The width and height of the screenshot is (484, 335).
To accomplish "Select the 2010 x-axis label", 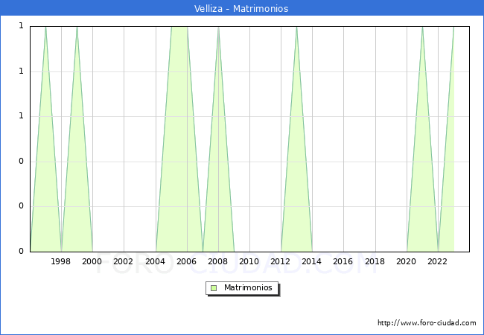I will [249, 262].
